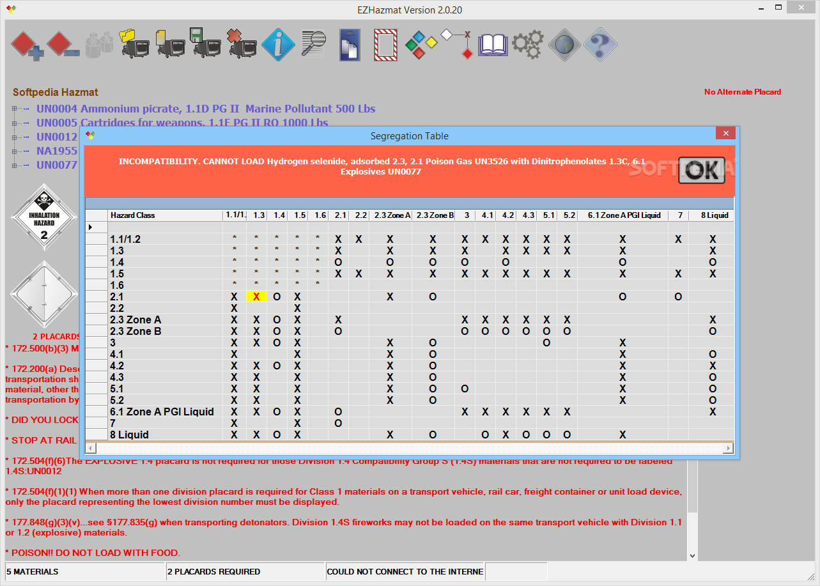
Task: Delete load with truck red X icon
Action: click(x=242, y=43)
